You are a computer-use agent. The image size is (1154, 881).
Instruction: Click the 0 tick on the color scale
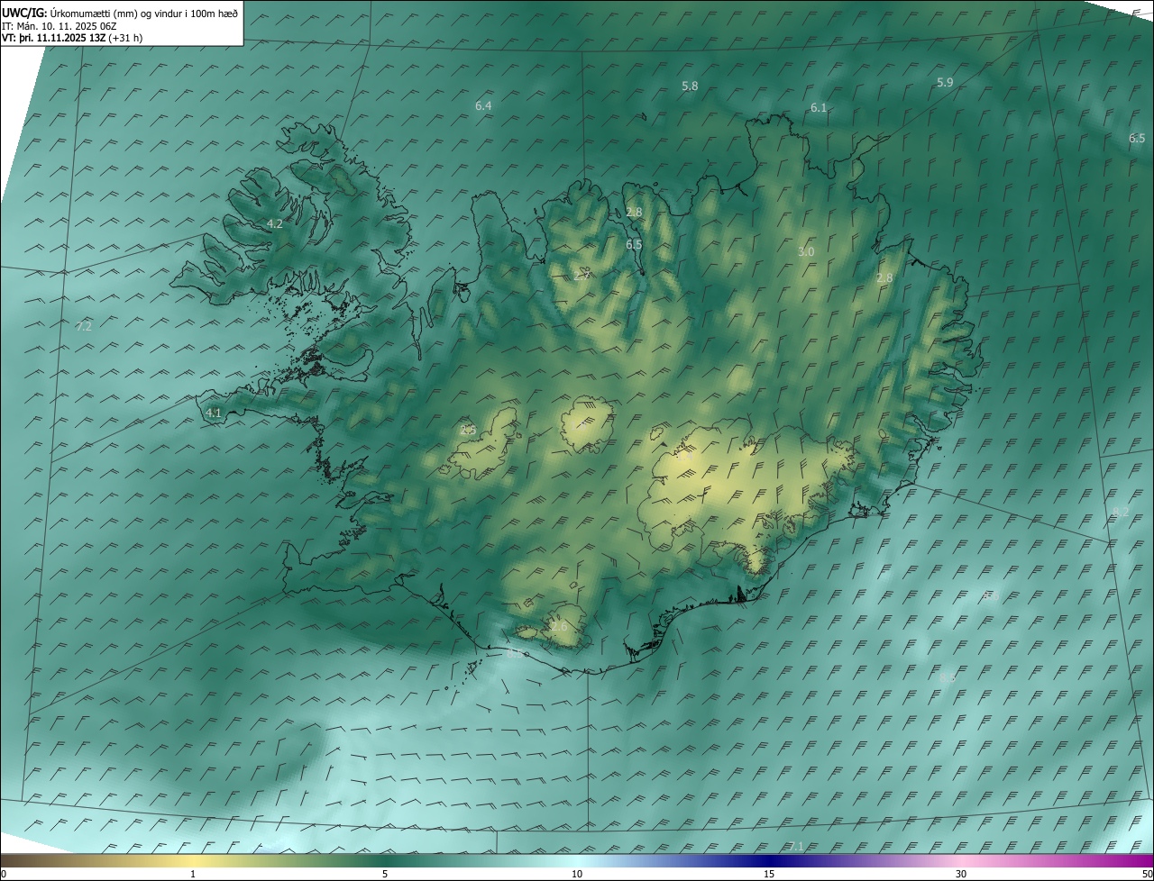[4, 875]
